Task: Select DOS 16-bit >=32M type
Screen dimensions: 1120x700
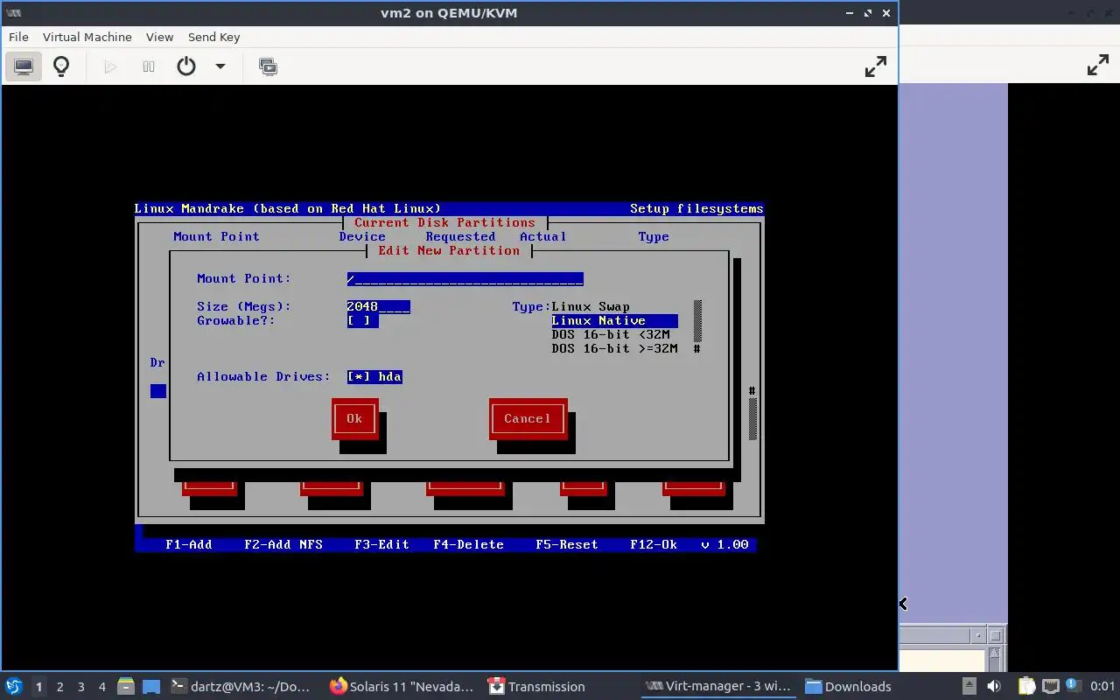Action: click(x=614, y=348)
